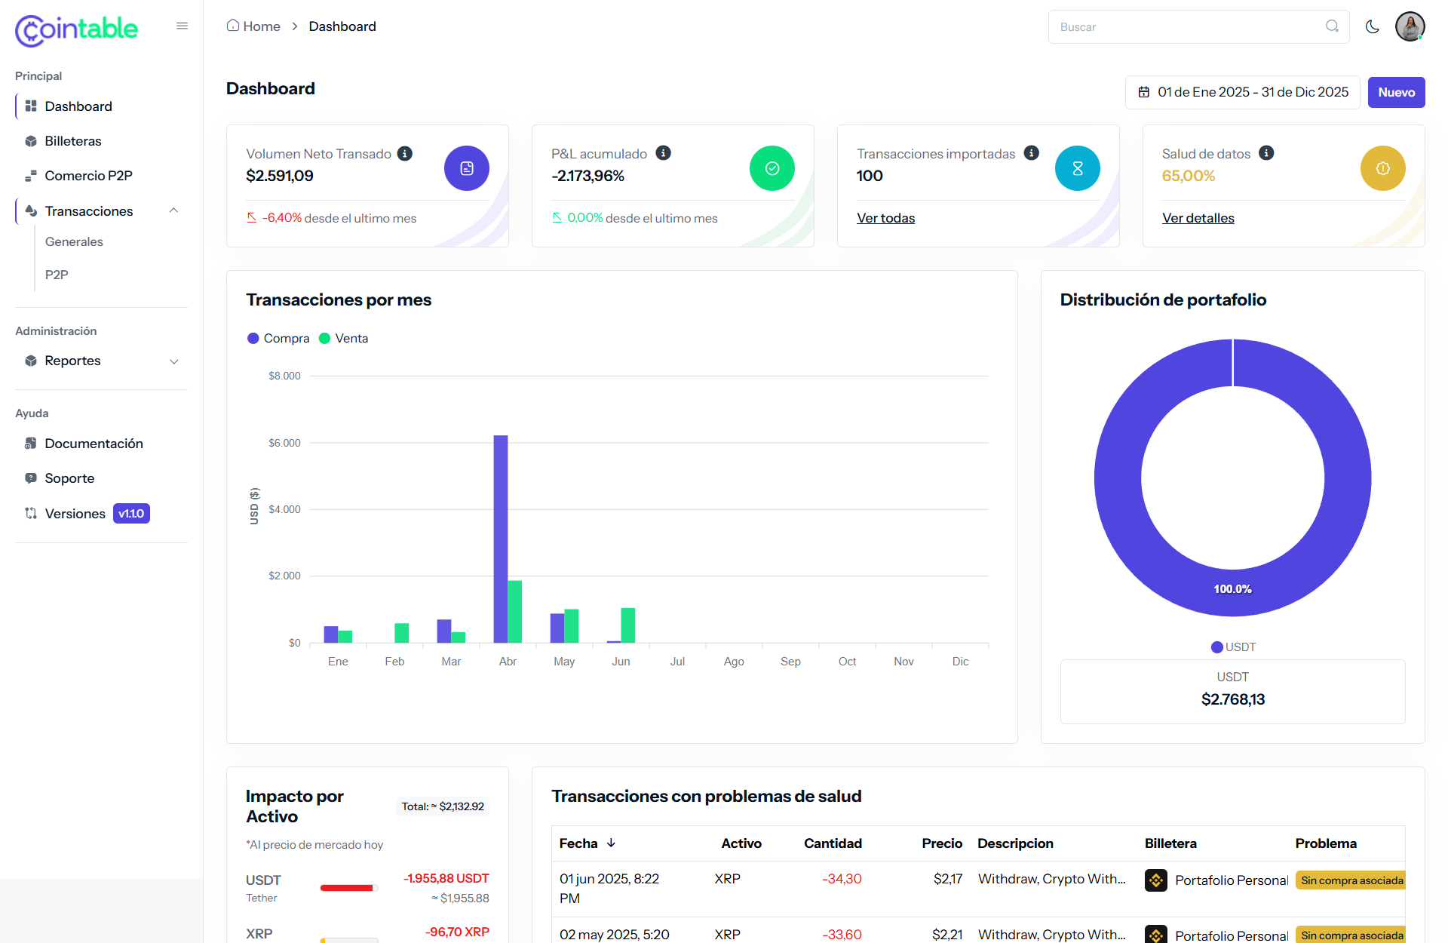Click the Nuevo button
The height and width of the screenshot is (943, 1448).
pyautogui.click(x=1396, y=92)
